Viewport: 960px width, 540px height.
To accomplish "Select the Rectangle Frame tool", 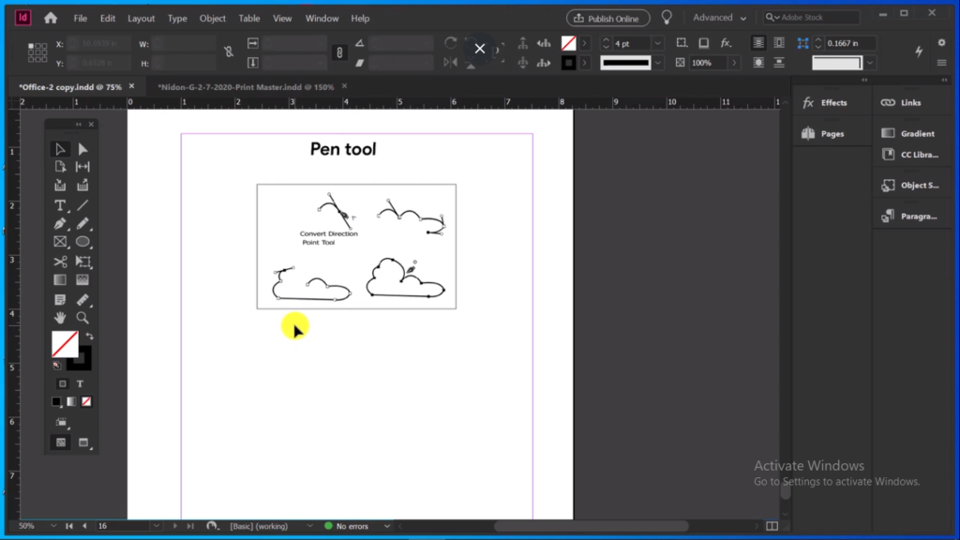I will [x=60, y=242].
